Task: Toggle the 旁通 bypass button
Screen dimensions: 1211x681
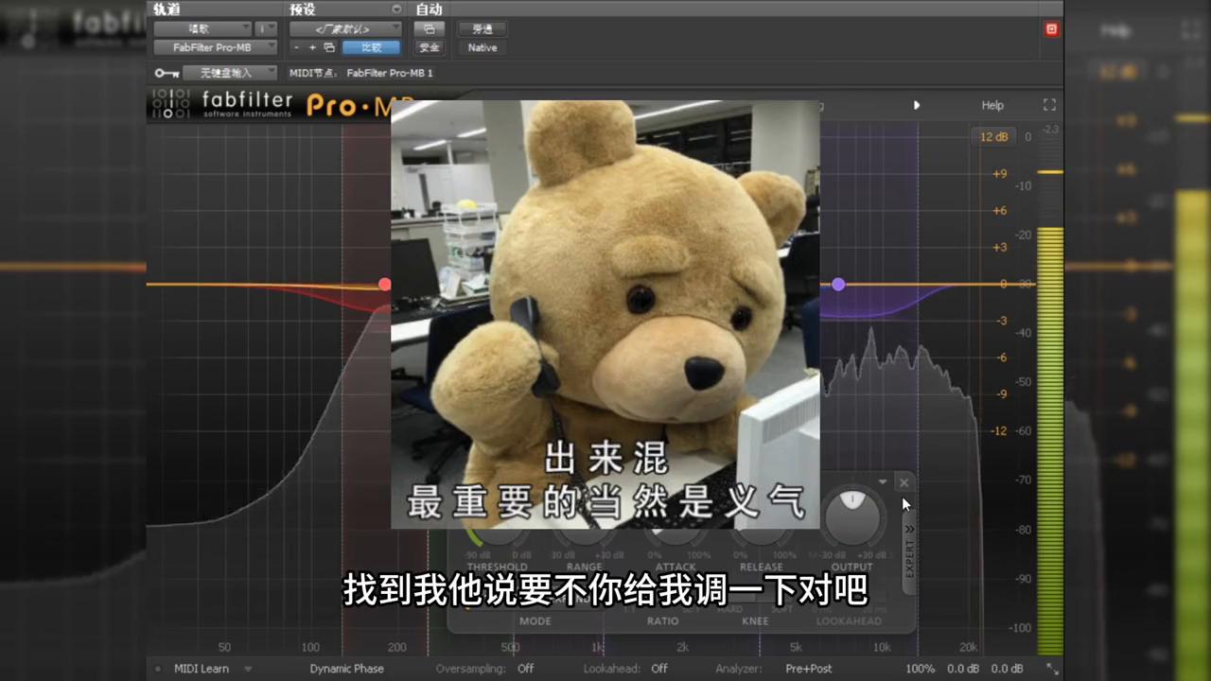Action: coord(483,28)
